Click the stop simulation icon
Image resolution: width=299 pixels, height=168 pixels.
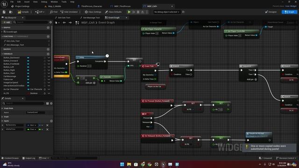click(138, 12)
